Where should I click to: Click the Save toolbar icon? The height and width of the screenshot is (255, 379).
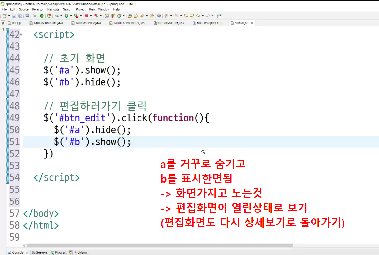pyautogui.click(x=14, y=16)
